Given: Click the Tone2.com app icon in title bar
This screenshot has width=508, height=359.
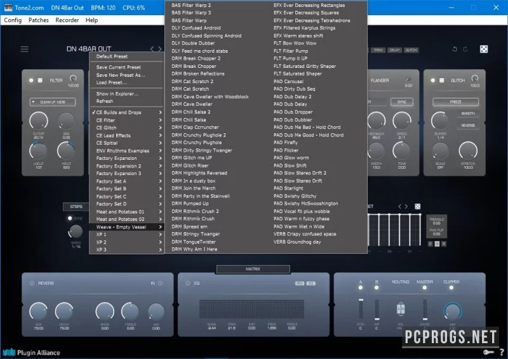Looking at the screenshot, I should tap(8, 8).
